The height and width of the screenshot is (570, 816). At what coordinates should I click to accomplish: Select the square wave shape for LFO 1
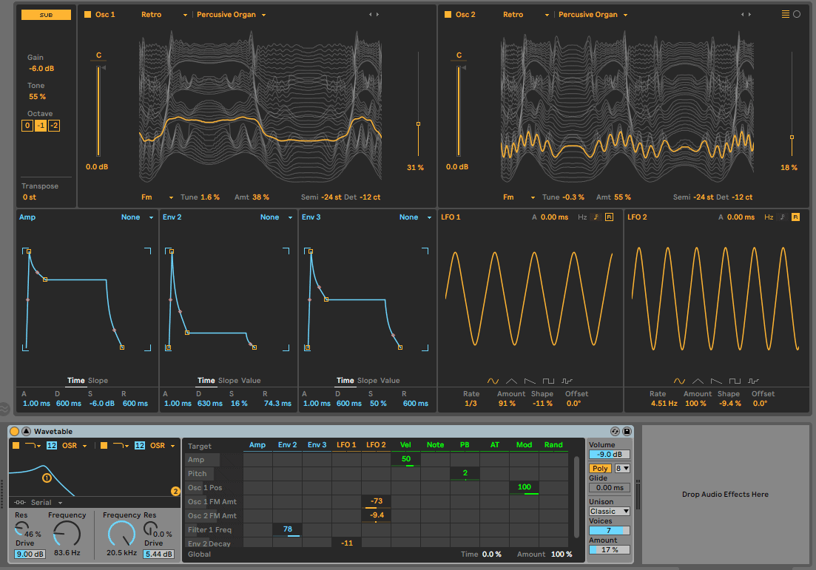549,380
